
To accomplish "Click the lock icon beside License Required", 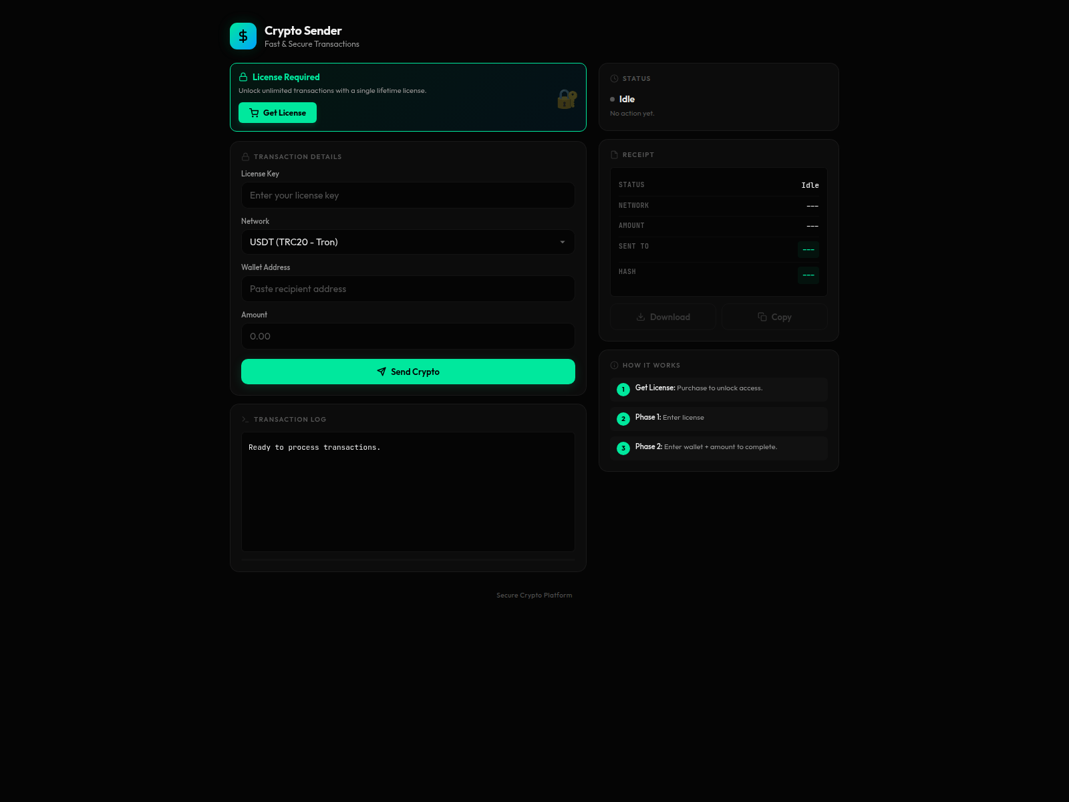I will pyautogui.click(x=243, y=77).
